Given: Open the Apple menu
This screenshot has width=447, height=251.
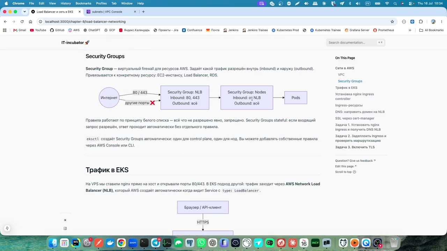Looking at the screenshot, I should click(6, 3).
